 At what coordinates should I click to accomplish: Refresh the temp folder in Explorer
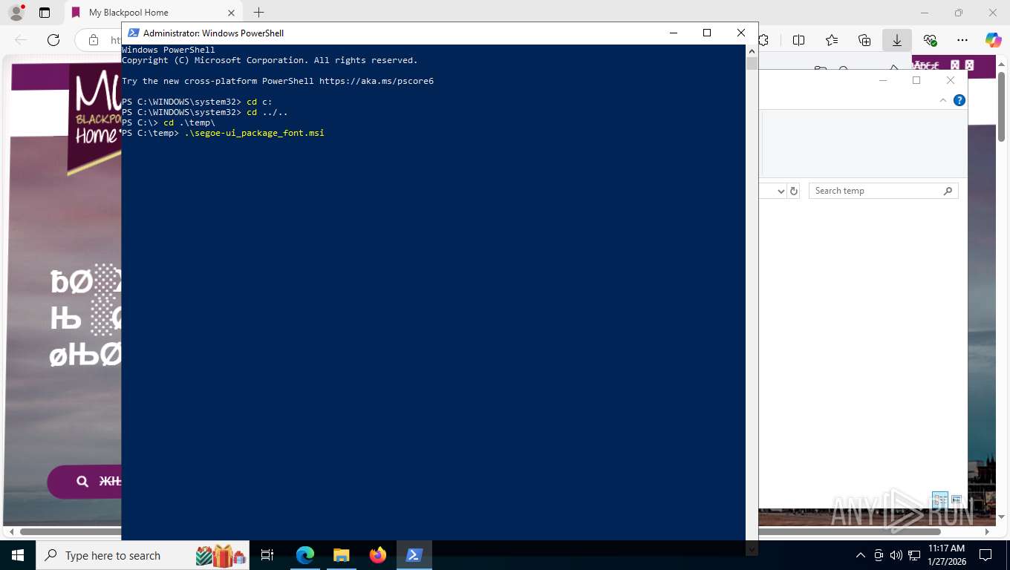click(794, 191)
